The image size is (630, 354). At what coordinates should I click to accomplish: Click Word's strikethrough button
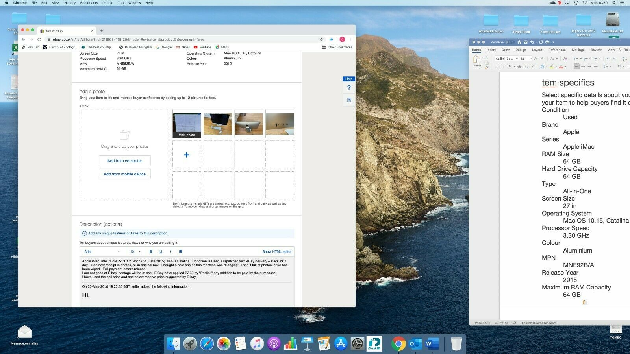[x=519, y=66]
